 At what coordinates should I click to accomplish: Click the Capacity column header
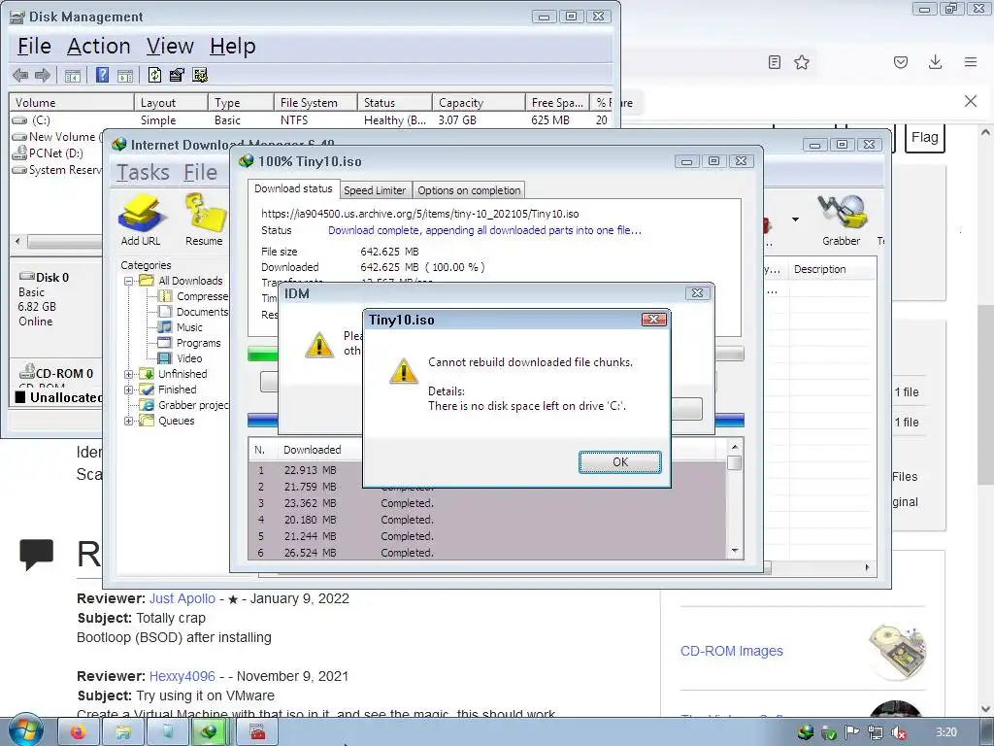pyautogui.click(x=479, y=103)
